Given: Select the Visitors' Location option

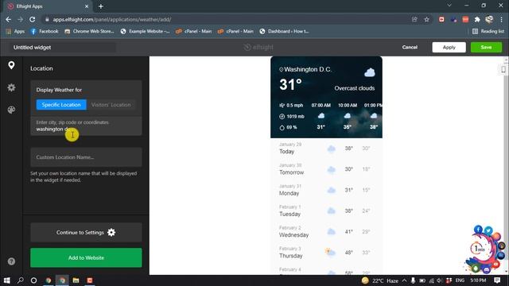Looking at the screenshot, I should click(x=111, y=105).
